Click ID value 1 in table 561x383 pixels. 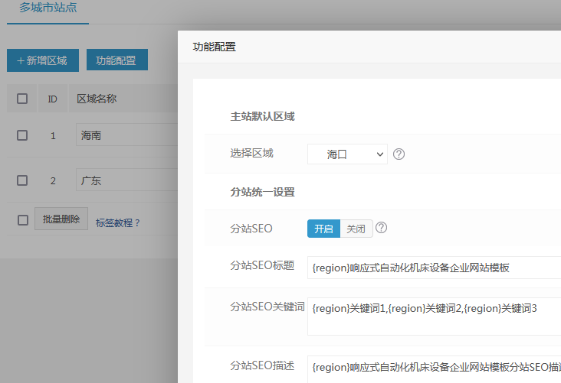pos(53,135)
